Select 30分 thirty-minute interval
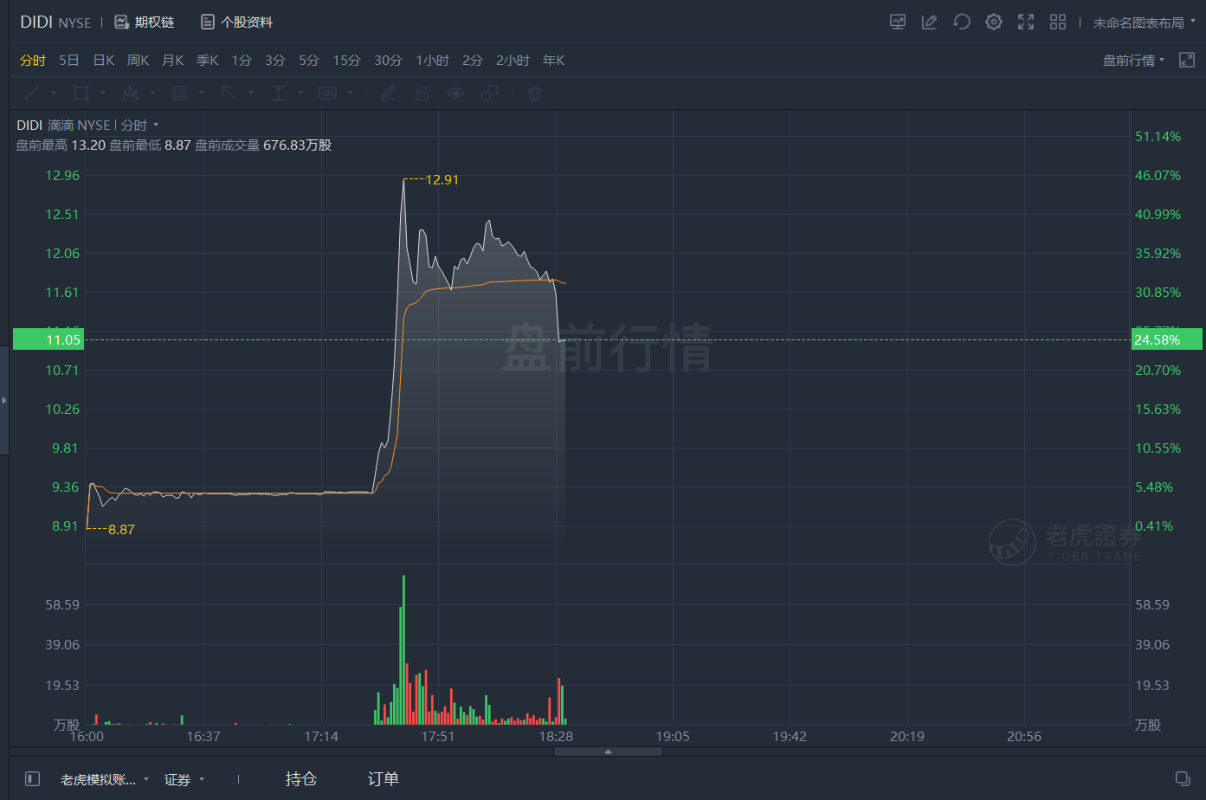Viewport: 1206px width, 800px height. [x=388, y=60]
